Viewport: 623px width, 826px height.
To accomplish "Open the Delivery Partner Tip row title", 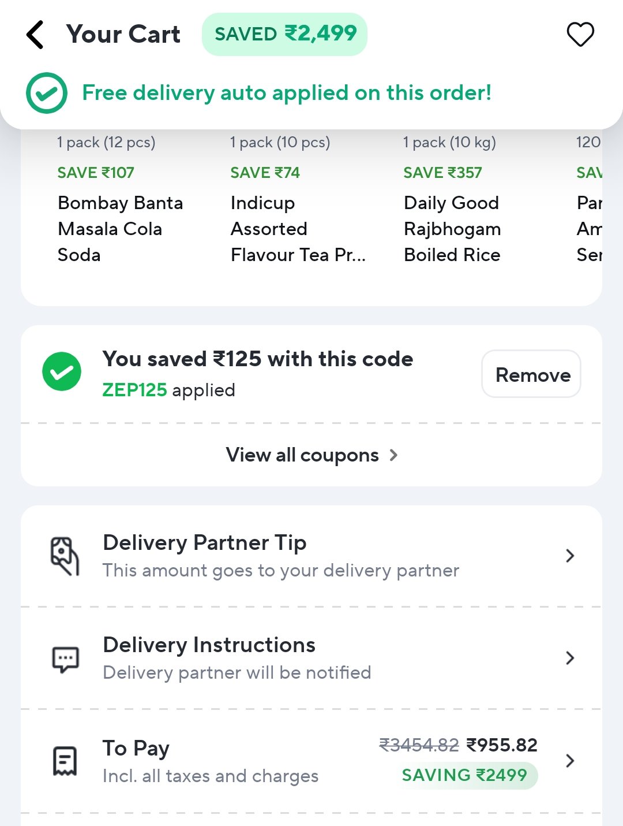I will [205, 543].
